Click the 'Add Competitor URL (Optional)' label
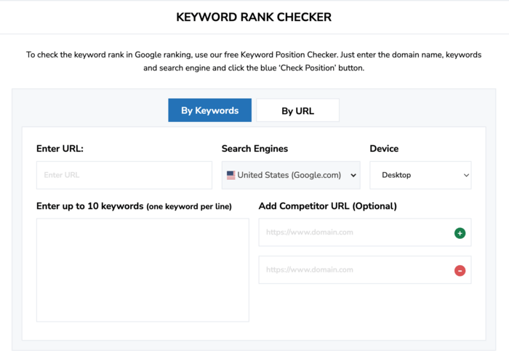 (327, 206)
